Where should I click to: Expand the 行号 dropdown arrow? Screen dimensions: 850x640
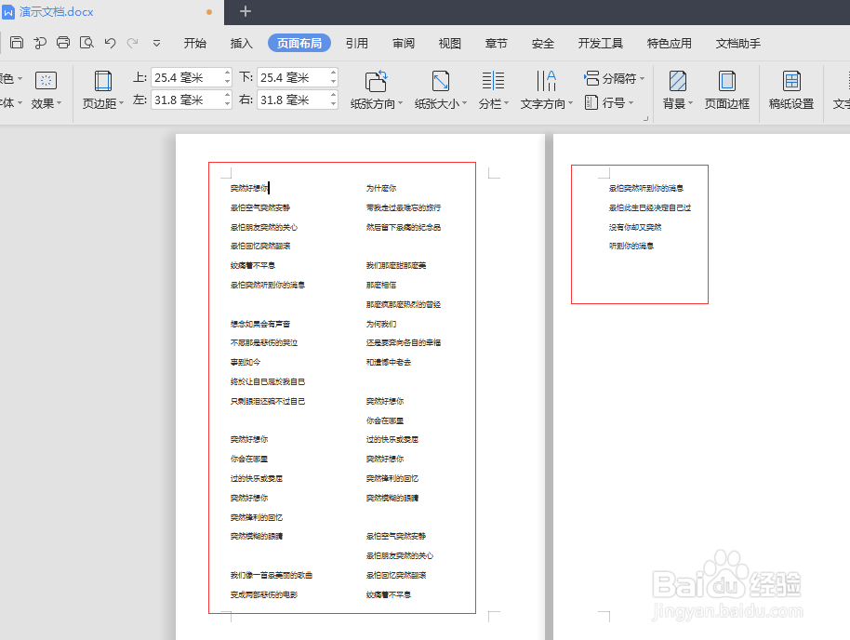pyautogui.click(x=631, y=102)
